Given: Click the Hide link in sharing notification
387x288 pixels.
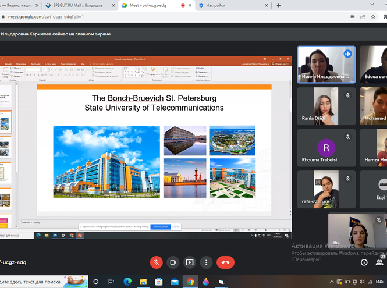Looking at the screenshot, I should tap(176, 227).
